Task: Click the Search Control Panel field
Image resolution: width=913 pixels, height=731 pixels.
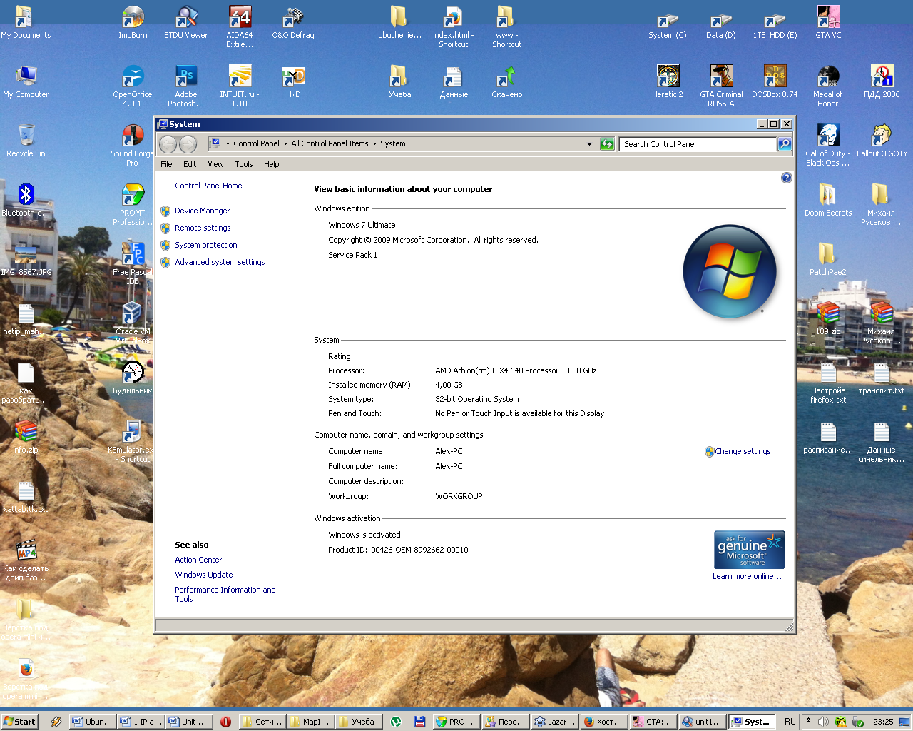Action: [697, 144]
